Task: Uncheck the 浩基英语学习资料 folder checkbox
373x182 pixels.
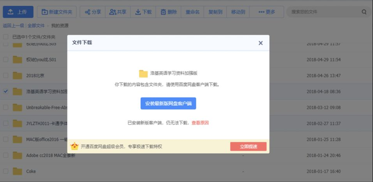Action: 5,91
